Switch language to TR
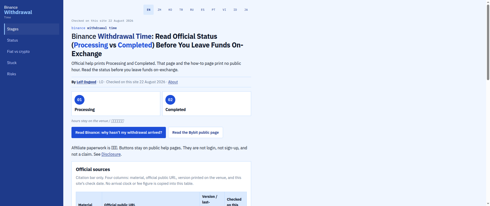Viewport: 490px width, 206px height. click(181, 10)
